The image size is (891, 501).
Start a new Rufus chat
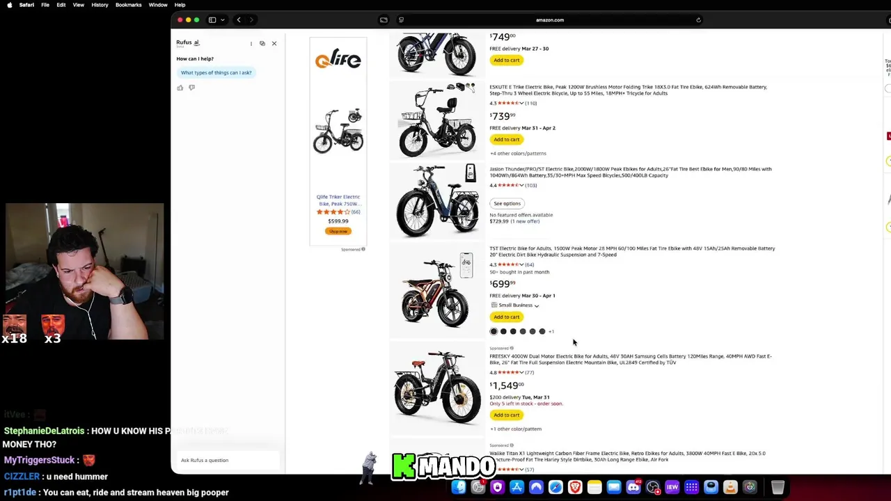tap(262, 43)
